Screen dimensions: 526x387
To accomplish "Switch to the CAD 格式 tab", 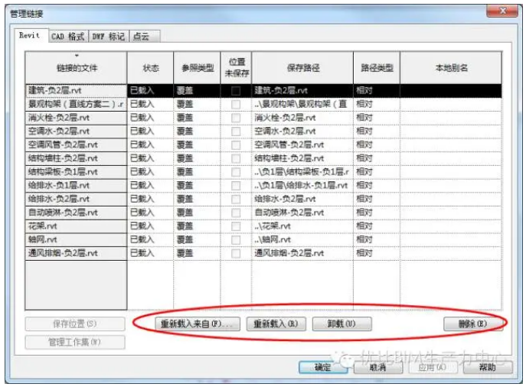I will click(67, 36).
